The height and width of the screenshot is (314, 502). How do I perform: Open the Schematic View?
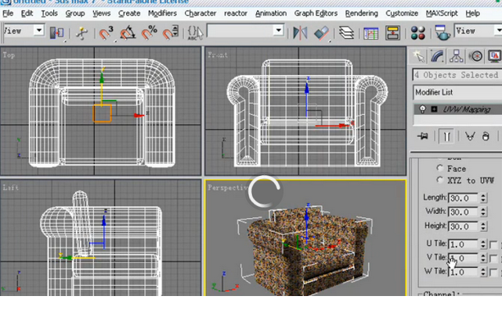393,33
